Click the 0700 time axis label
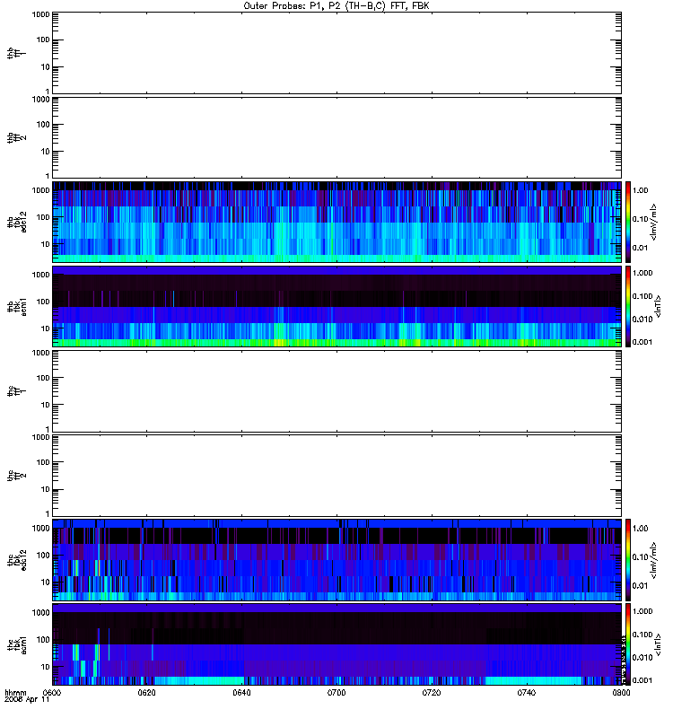Screen dimensions: 673x718 point(336,693)
